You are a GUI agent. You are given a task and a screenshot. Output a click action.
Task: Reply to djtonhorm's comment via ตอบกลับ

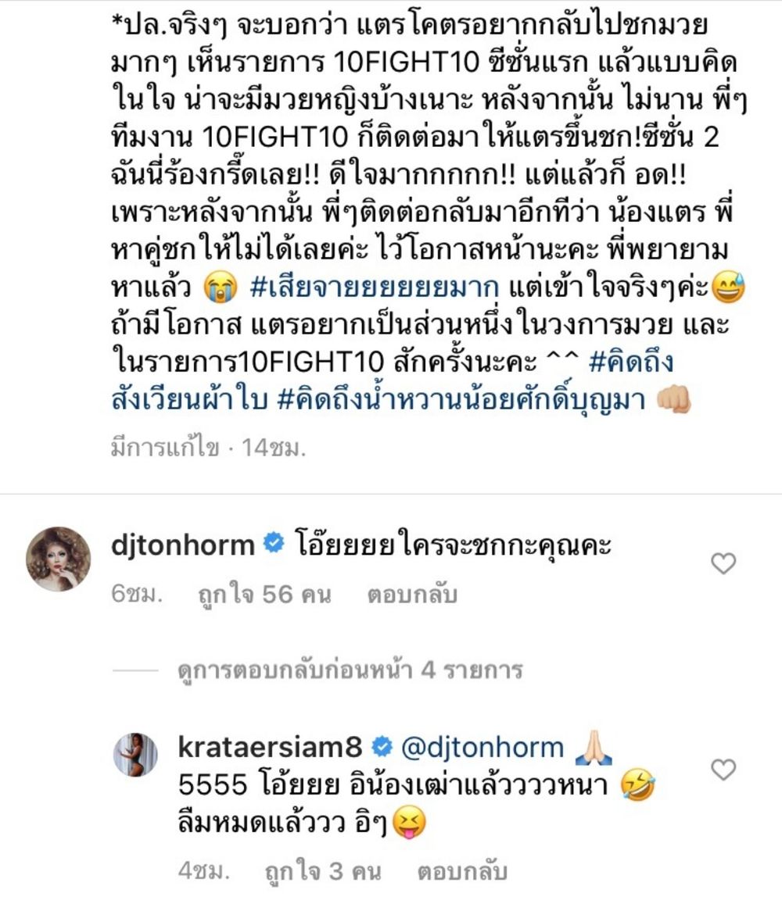click(411, 595)
